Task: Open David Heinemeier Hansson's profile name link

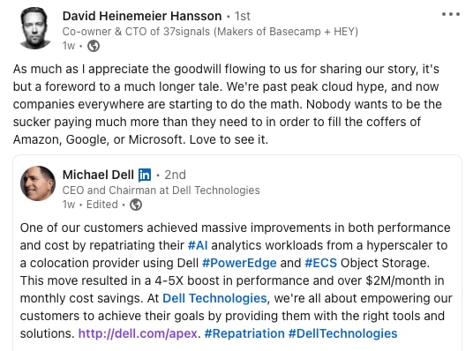Action: [x=142, y=16]
